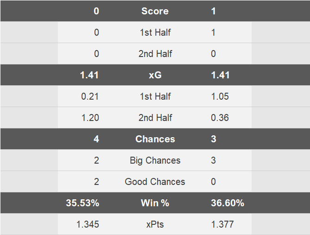Image resolution: width=310 pixels, height=235 pixels.
Task: Select the left-side Good Chances value
Action: click(x=96, y=182)
